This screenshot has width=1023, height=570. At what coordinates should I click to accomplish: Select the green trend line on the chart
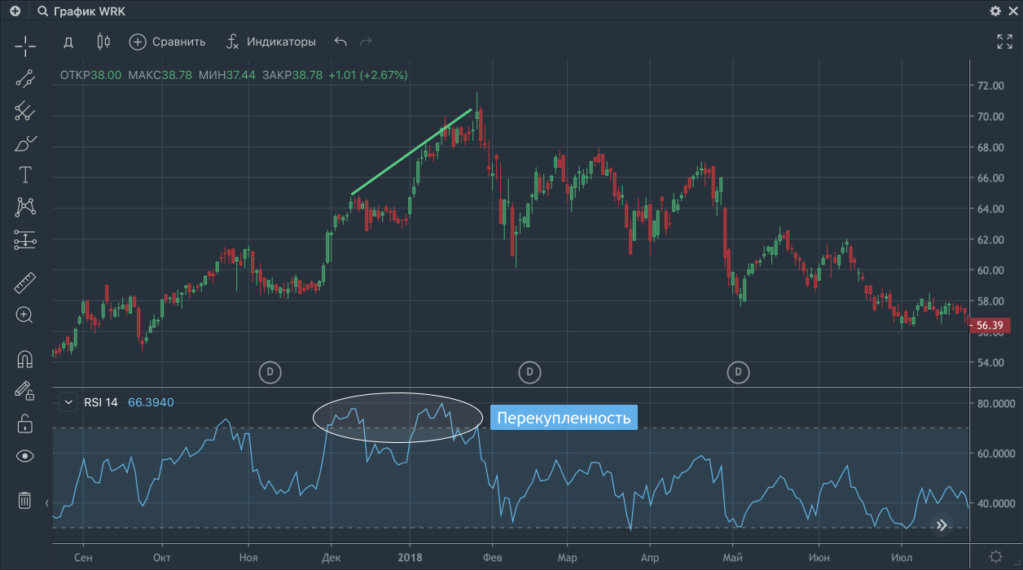pyautogui.click(x=411, y=151)
